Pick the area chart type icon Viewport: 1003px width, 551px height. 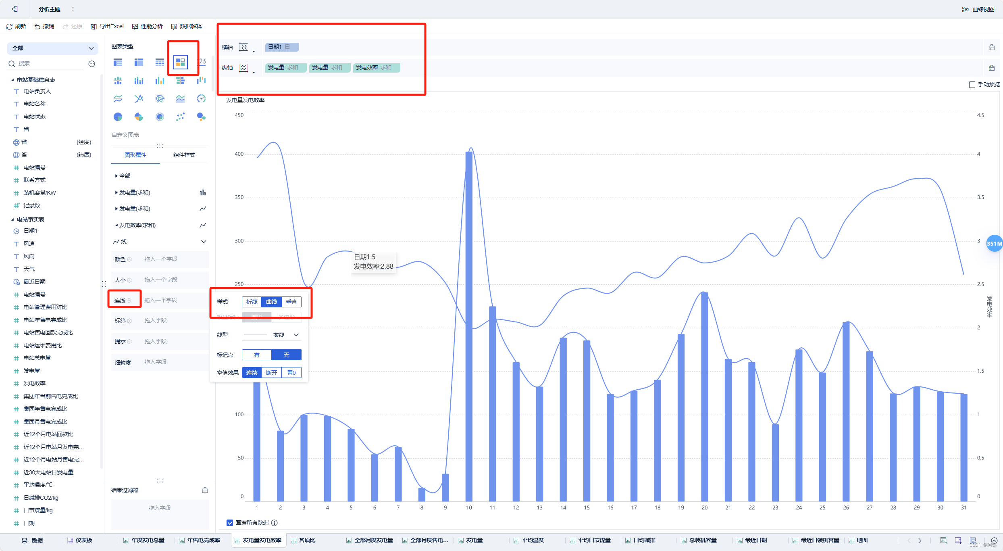click(180, 98)
